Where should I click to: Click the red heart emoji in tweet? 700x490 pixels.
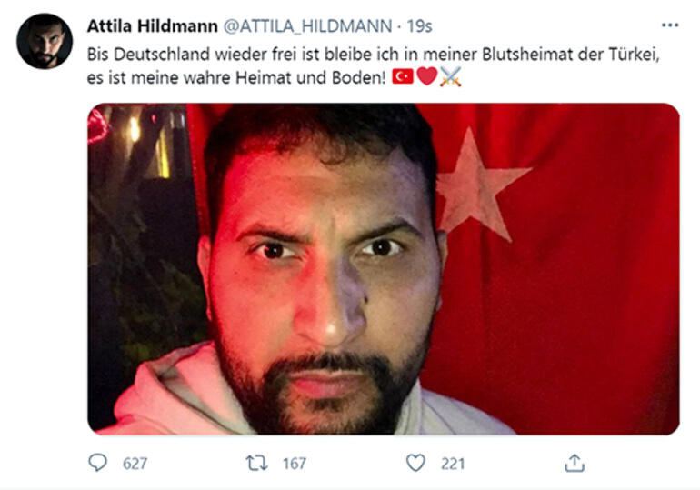(x=427, y=76)
